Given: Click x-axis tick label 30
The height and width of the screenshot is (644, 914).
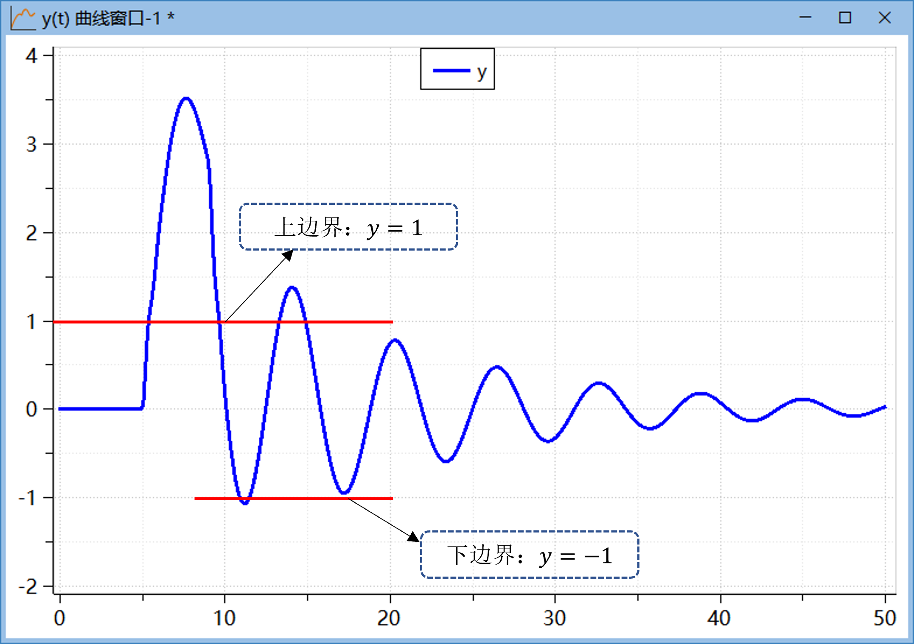Looking at the screenshot, I should tap(554, 618).
